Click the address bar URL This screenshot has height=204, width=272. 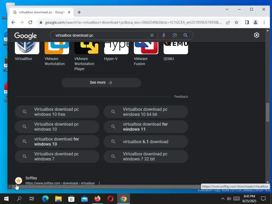point(133,22)
